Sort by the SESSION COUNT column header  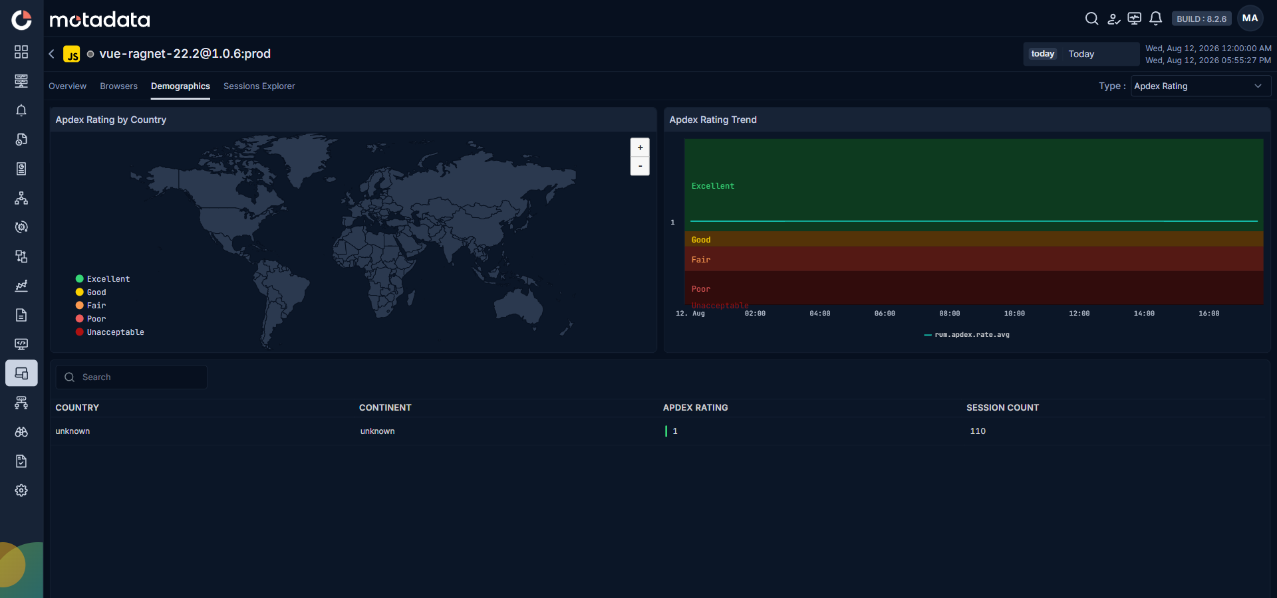point(1002,407)
